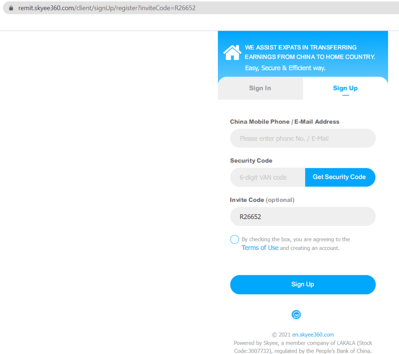Focus the 6-digit VAN code field
The width and height of the screenshot is (399, 354).
tap(268, 177)
